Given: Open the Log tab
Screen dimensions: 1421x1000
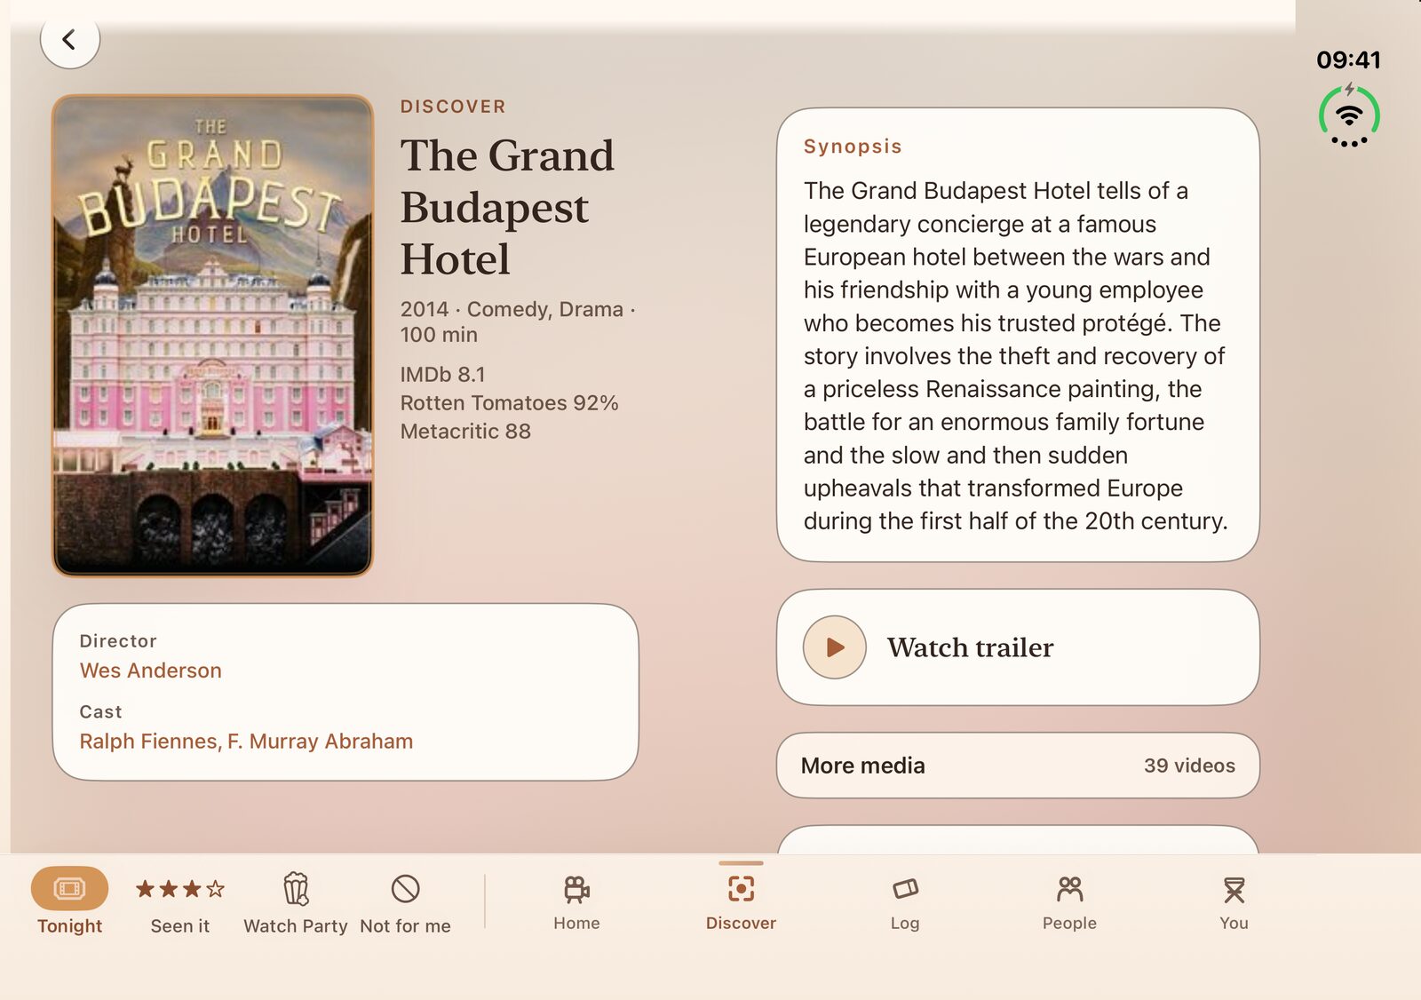Looking at the screenshot, I should click(x=905, y=902).
